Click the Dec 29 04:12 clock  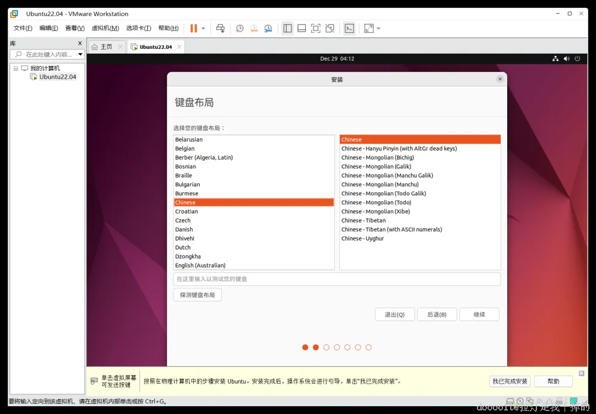pyautogui.click(x=337, y=58)
